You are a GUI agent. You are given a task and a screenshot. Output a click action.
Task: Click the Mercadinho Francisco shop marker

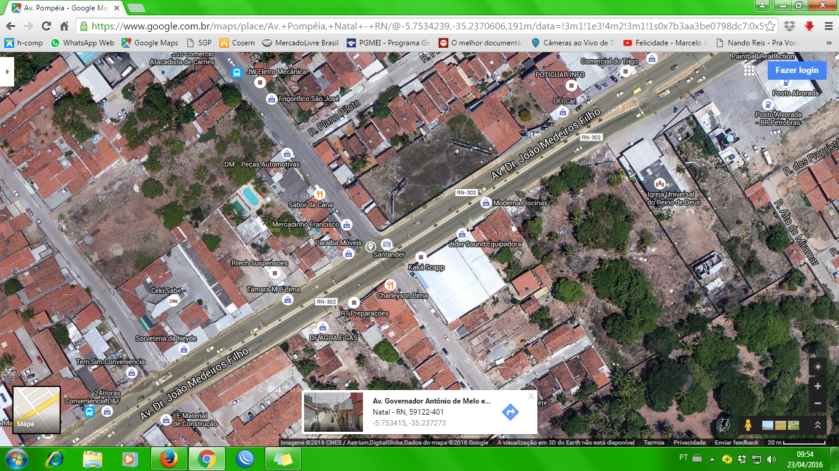347,225
